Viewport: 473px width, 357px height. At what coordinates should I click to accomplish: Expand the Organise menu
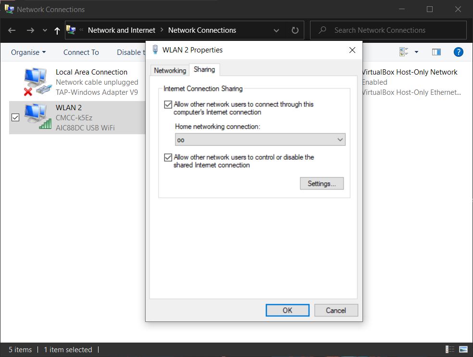coord(28,52)
